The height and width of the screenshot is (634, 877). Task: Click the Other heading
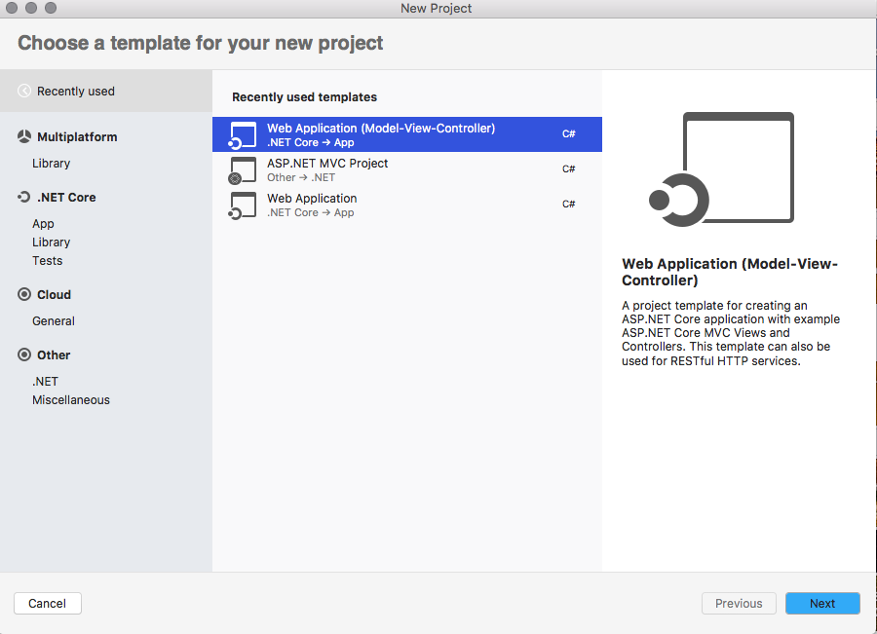point(54,355)
